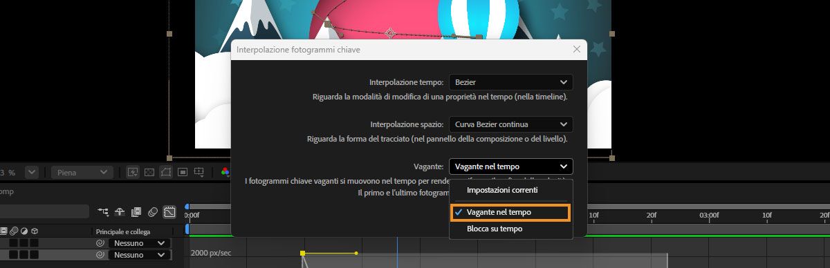Toggle 3D layer switch on first layer row
Image resolution: width=830 pixels, height=268 pixels.
click(34, 243)
